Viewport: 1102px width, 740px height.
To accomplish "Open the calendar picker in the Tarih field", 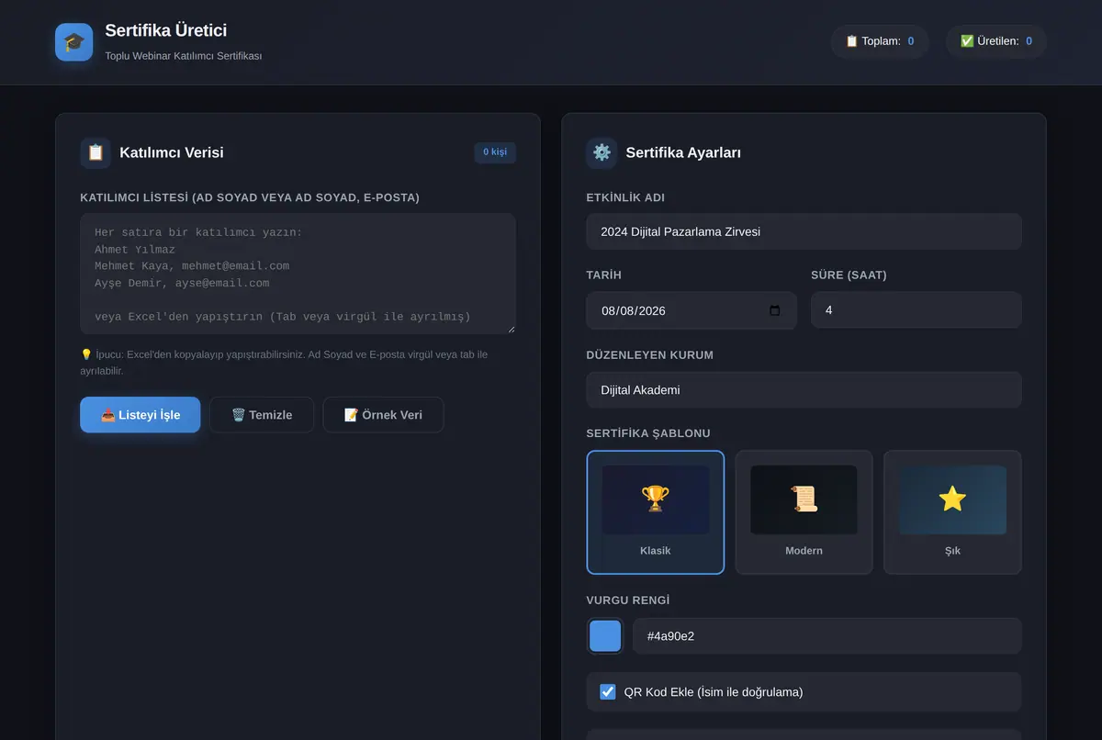I will point(774,310).
